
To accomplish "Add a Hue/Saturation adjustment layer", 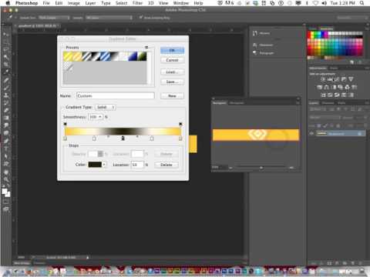I will pos(320,87).
